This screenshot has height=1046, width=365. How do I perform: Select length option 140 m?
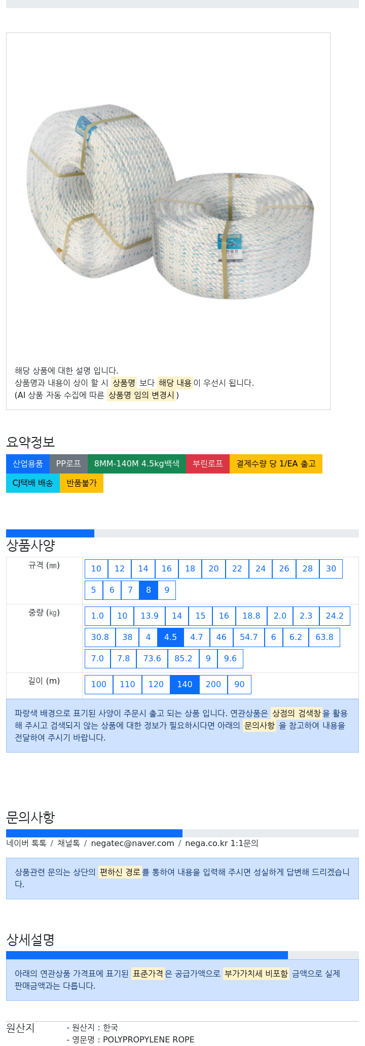pyautogui.click(x=185, y=685)
